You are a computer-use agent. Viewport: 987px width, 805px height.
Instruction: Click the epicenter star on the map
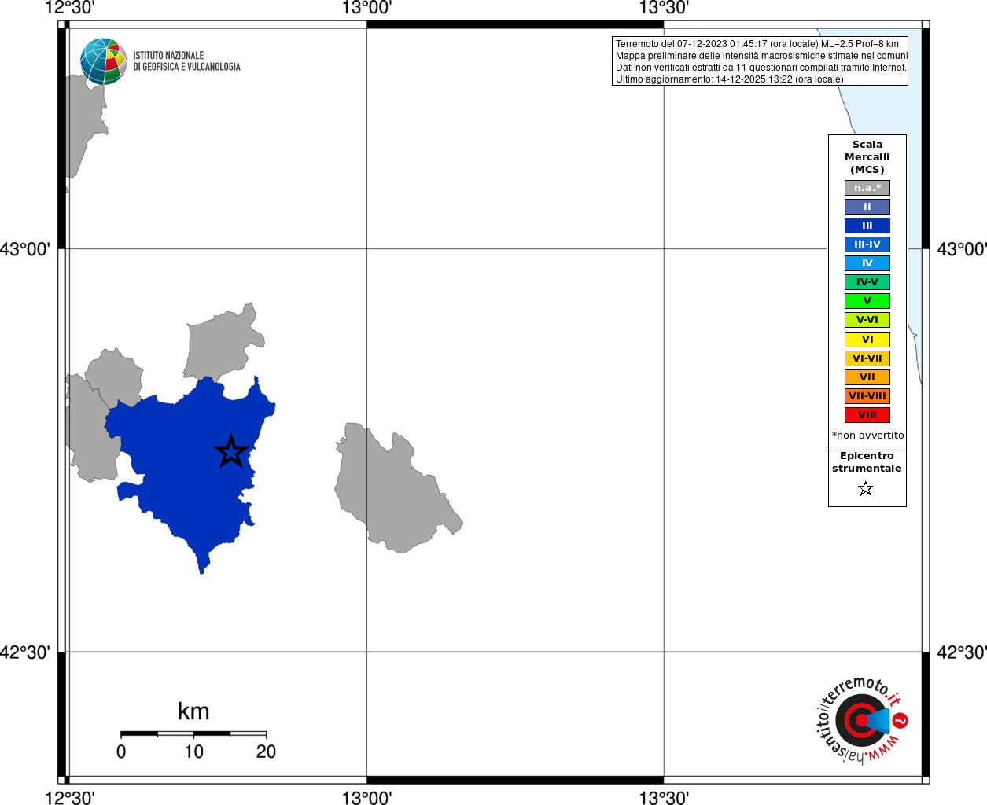[231, 452]
